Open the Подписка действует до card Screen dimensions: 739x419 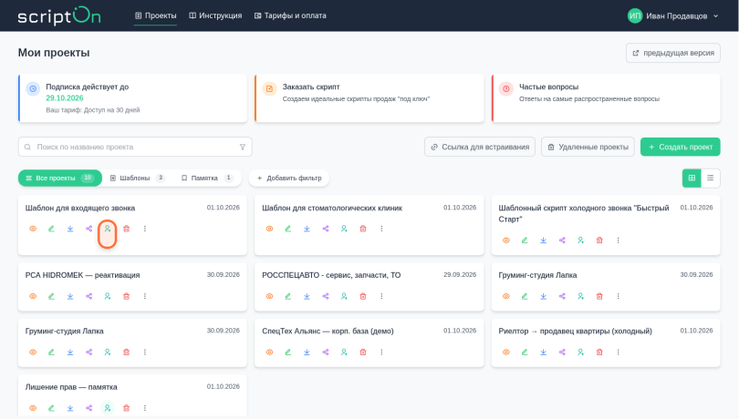coord(132,98)
